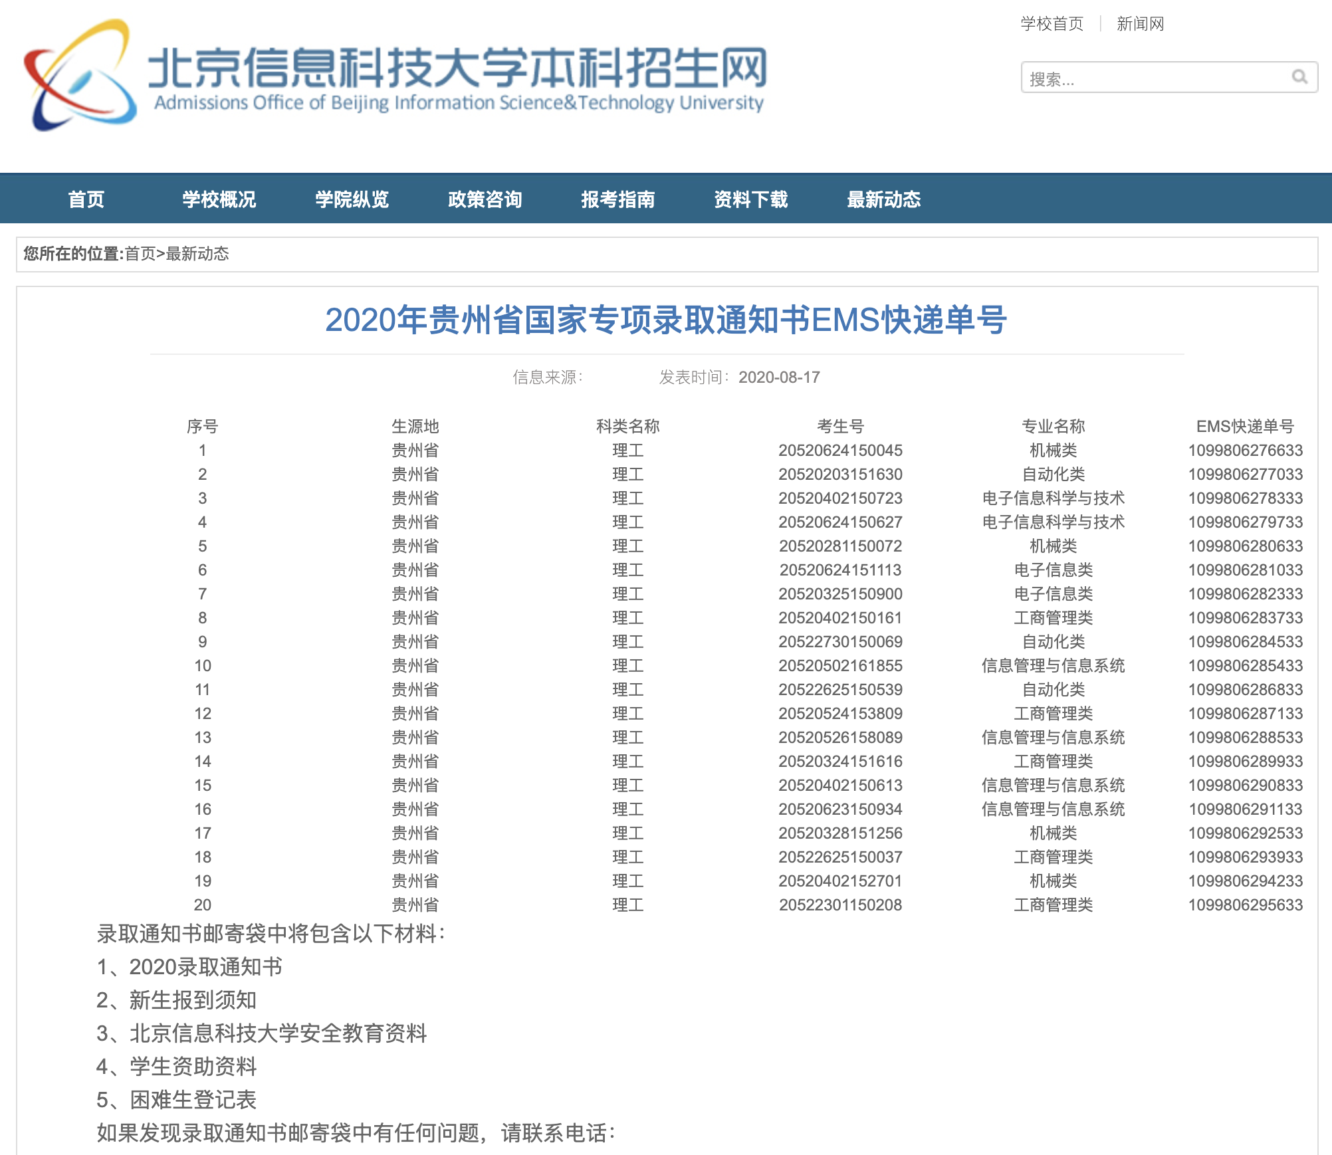The height and width of the screenshot is (1155, 1332).
Task: Select exam number 20520524153809
Action: (x=841, y=713)
